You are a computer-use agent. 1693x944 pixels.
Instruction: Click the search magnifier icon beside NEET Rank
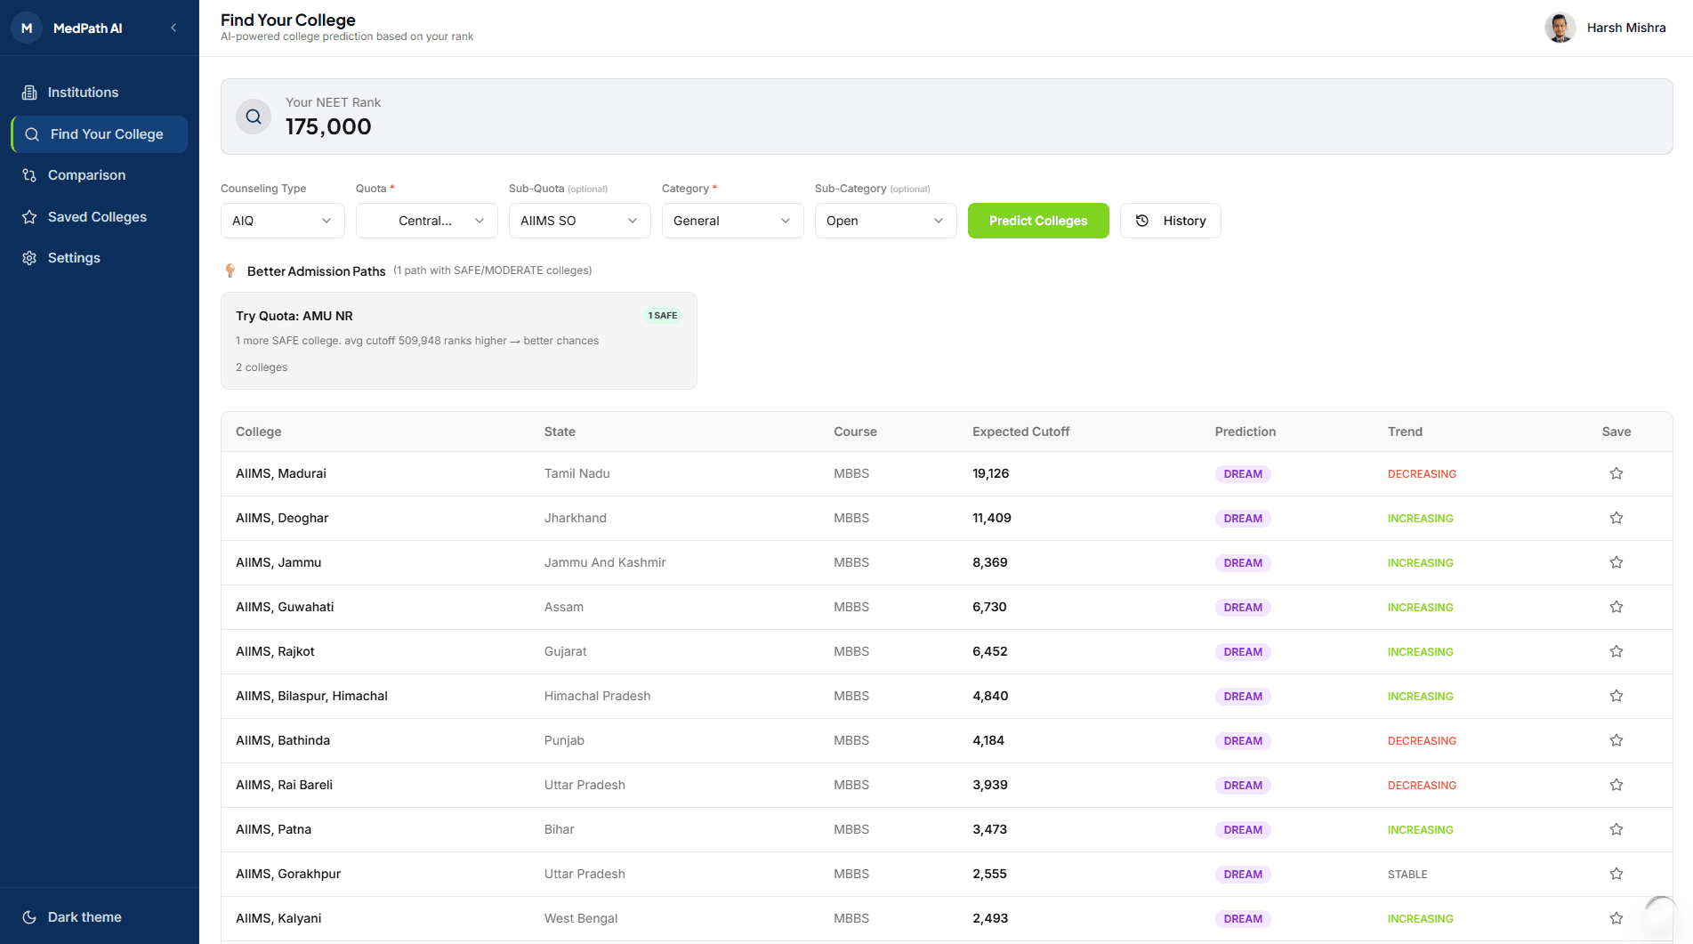tap(254, 117)
